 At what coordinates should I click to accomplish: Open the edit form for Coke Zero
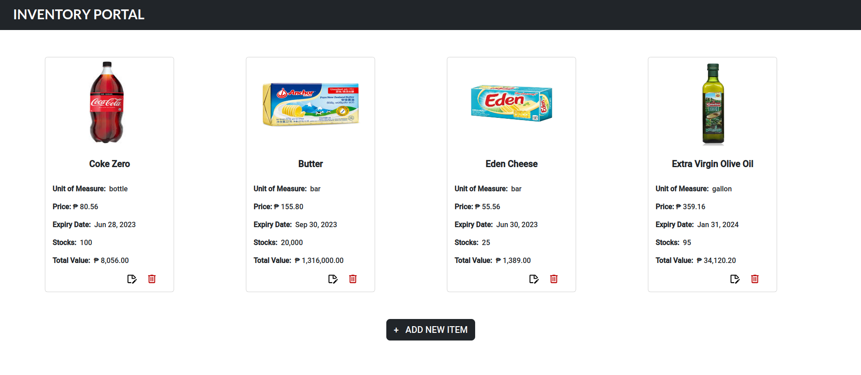point(132,279)
